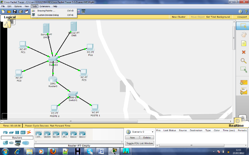
Task: Choose Custom Devices Dialog from the Tools menu
Action: [54, 15]
